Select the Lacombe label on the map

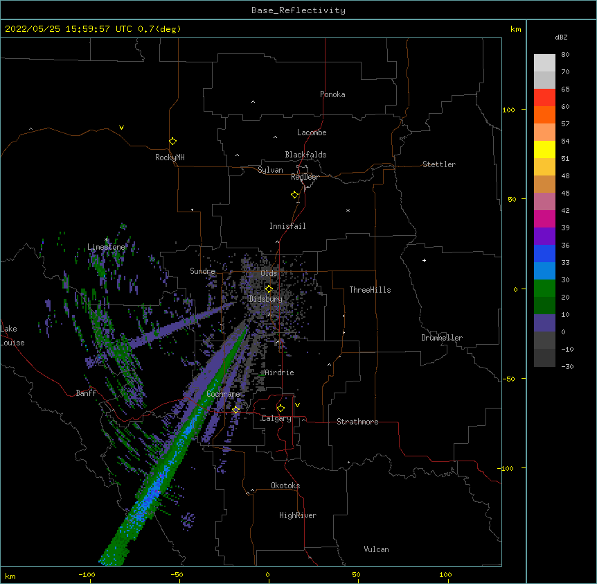pos(312,132)
